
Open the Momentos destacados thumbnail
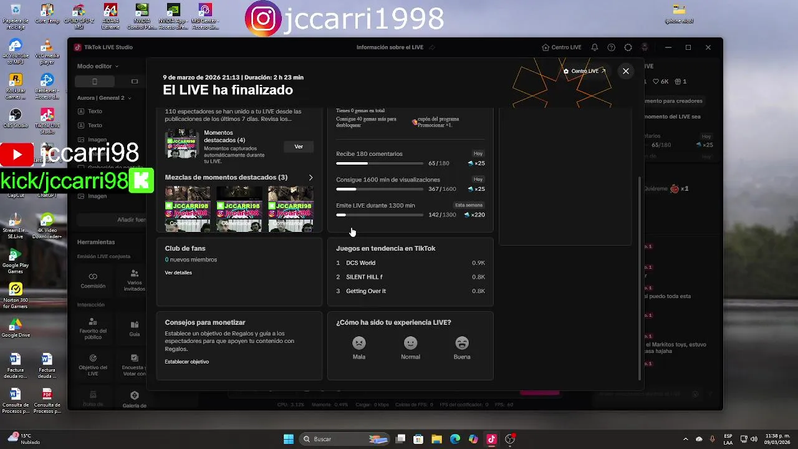[x=182, y=144]
